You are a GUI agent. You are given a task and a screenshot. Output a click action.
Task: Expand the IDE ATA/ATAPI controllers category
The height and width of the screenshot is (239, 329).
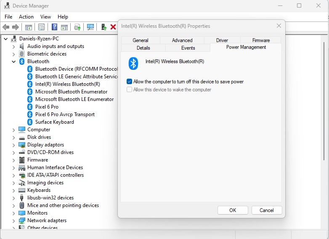tap(13, 175)
